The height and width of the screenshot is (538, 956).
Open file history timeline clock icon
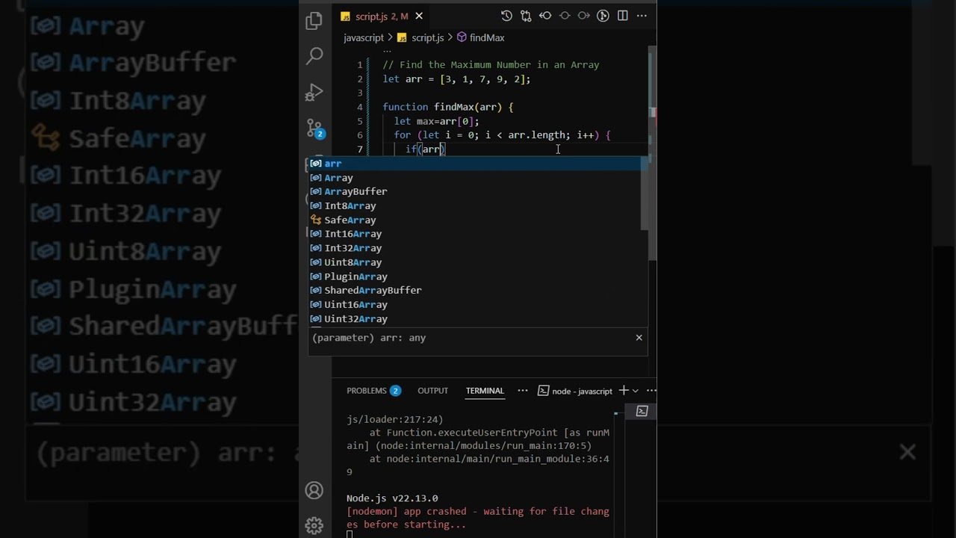point(506,16)
